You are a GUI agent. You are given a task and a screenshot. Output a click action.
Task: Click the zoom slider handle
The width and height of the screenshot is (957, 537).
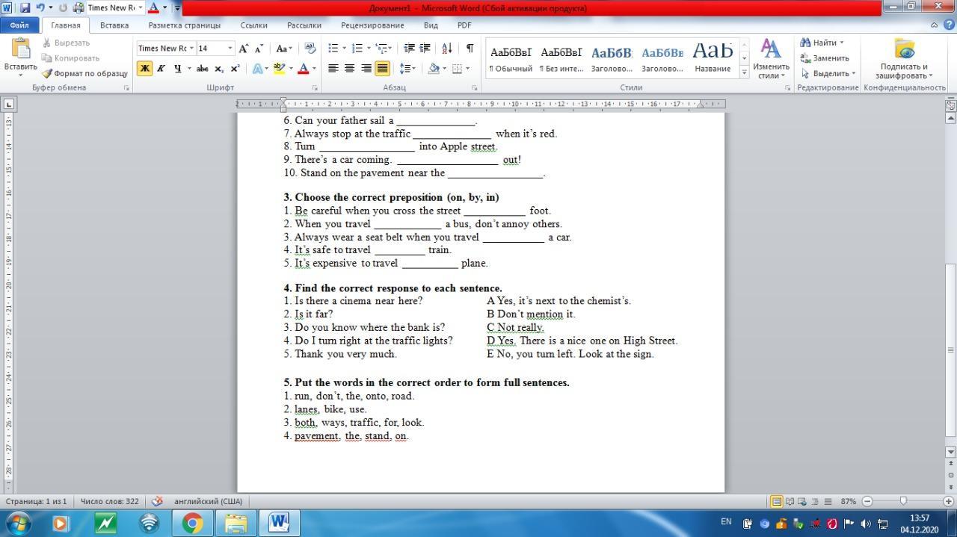pyautogui.click(x=903, y=501)
